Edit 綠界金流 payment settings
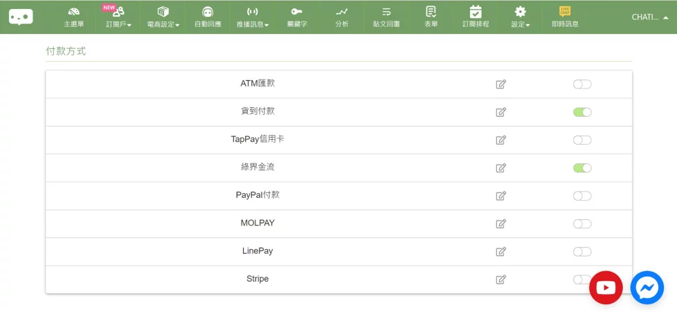The height and width of the screenshot is (312, 677). (x=501, y=168)
